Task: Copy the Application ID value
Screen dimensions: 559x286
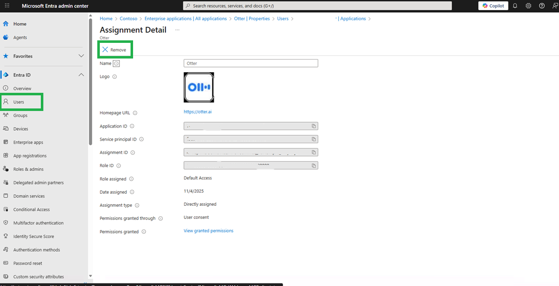Action: [x=314, y=126]
